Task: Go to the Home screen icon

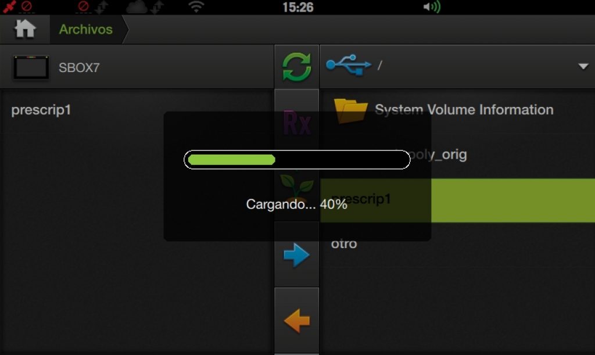Action: (25, 29)
